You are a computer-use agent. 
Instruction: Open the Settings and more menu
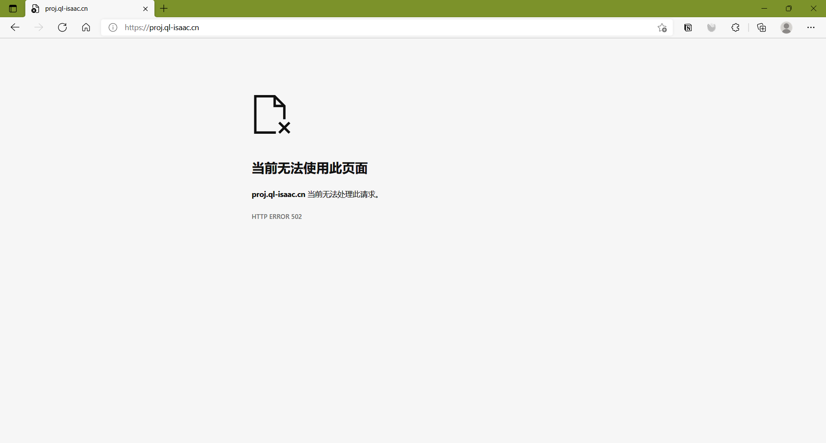[811, 27]
